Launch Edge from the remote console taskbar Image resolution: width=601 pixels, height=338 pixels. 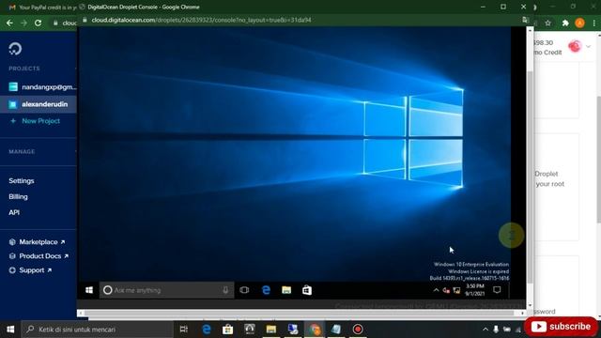coord(266,290)
